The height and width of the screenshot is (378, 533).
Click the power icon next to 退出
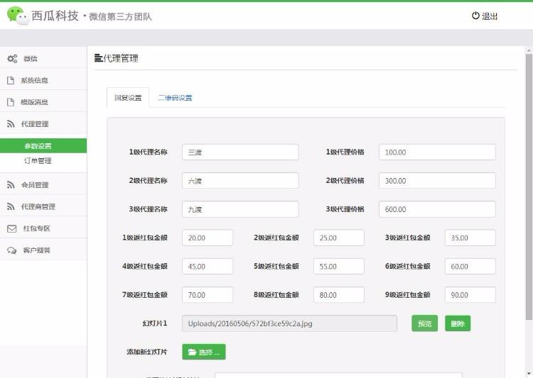point(475,16)
